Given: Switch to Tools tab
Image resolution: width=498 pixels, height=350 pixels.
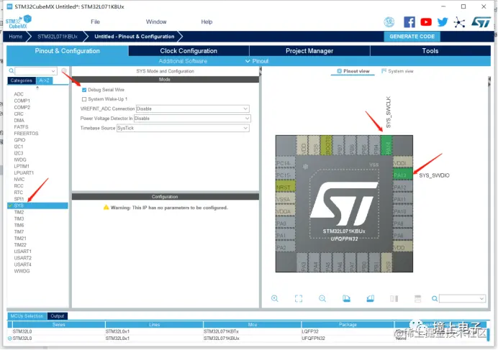Looking at the screenshot, I should tap(430, 51).
